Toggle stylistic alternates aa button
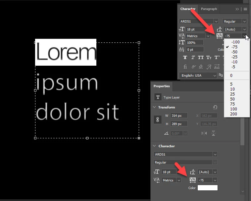 coord(217,67)
